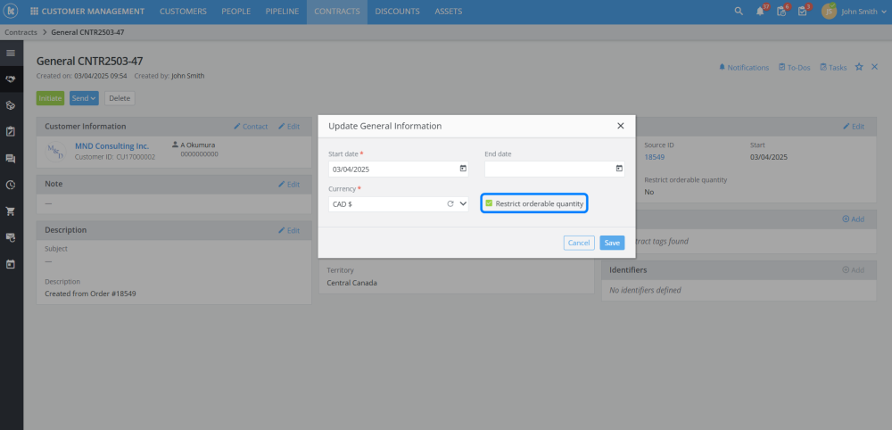Open the Tasks link under the header
The height and width of the screenshot is (430, 892).
(833, 67)
